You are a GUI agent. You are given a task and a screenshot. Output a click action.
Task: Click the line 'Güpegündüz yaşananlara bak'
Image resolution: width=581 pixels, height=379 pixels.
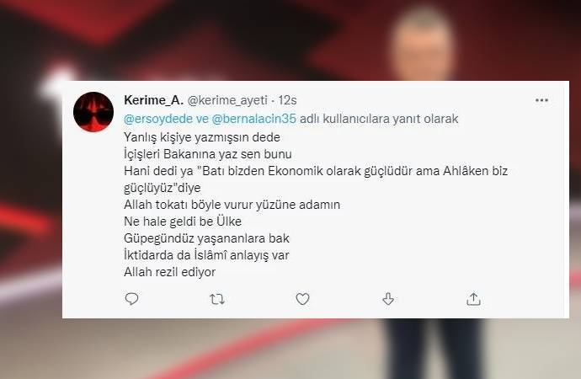206,238
